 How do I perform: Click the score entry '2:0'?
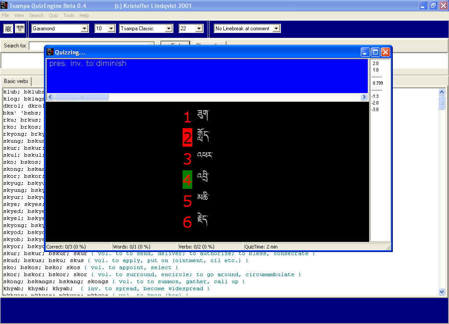[375, 63]
